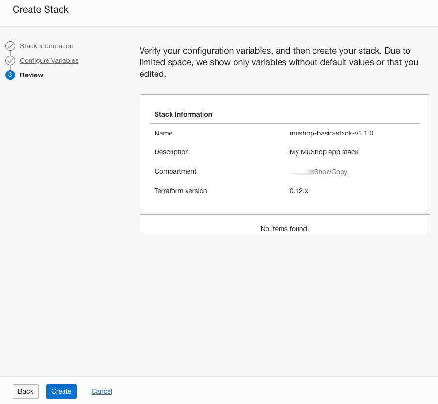Click Back to return to the previous step
Viewport: 438px width, 404px height.
25,391
